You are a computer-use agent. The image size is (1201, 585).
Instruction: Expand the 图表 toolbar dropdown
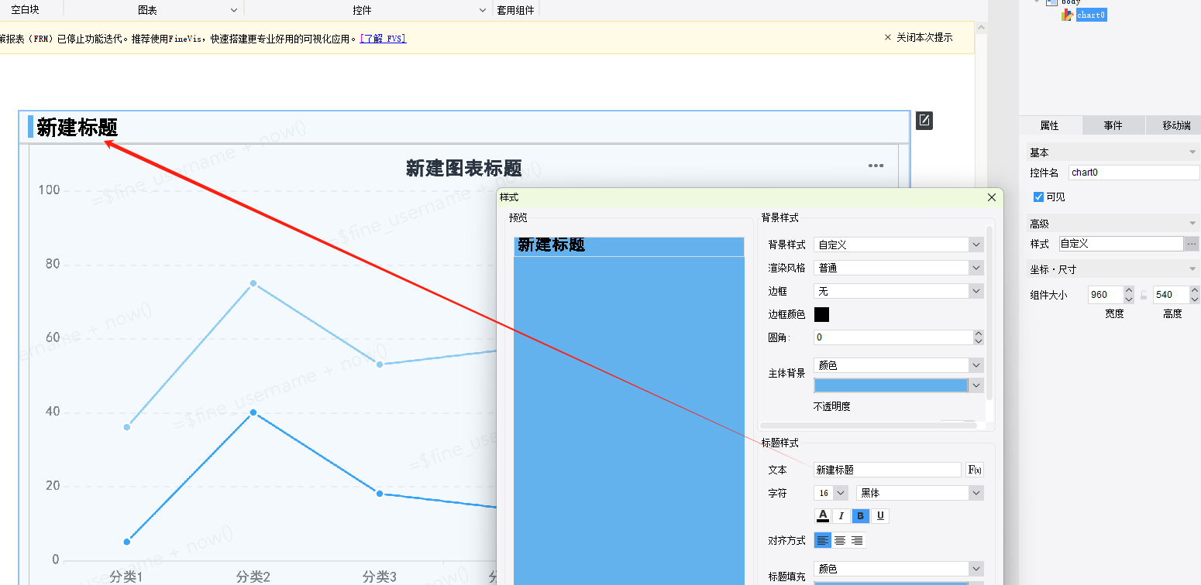234,10
